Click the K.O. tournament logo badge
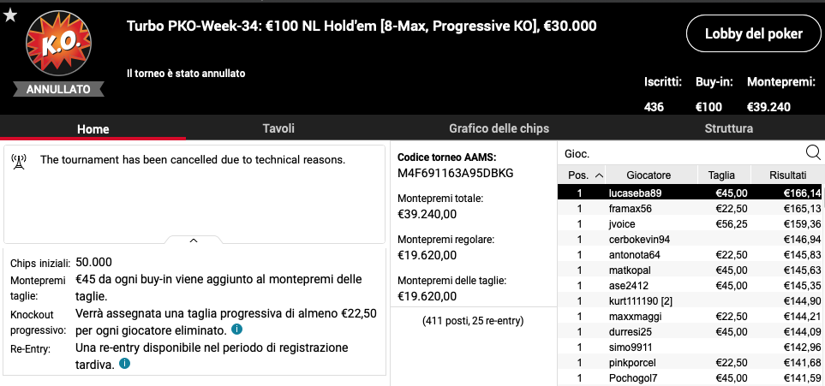This screenshot has width=825, height=386. [58, 44]
